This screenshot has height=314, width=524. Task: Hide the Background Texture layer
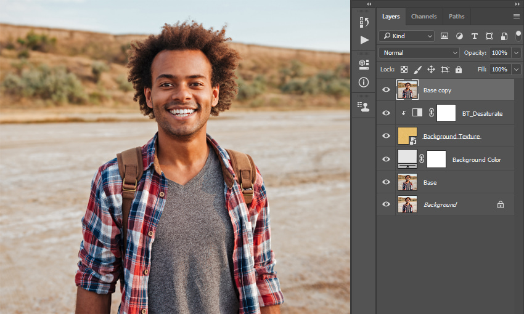386,136
